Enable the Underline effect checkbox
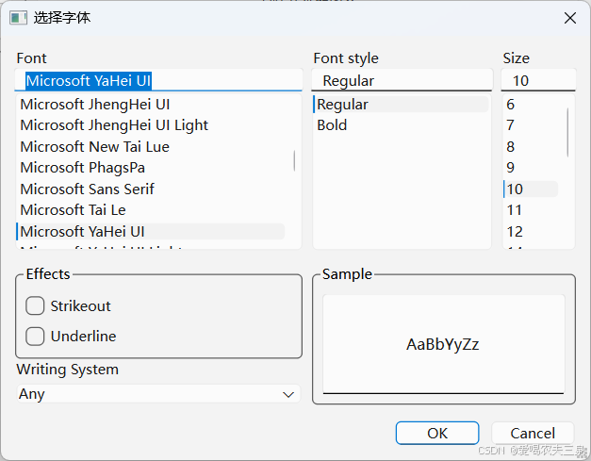This screenshot has height=461, width=591. tap(35, 336)
